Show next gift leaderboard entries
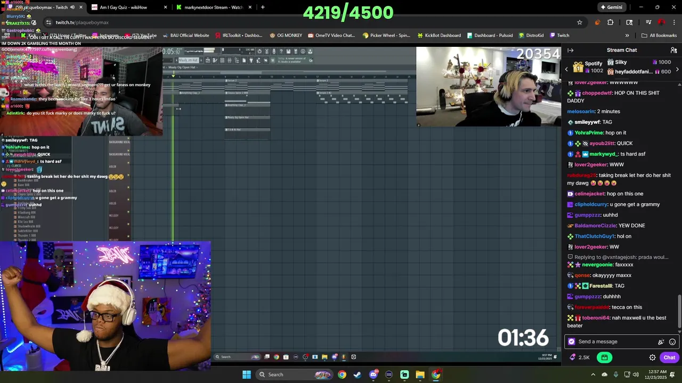 [x=677, y=69]
